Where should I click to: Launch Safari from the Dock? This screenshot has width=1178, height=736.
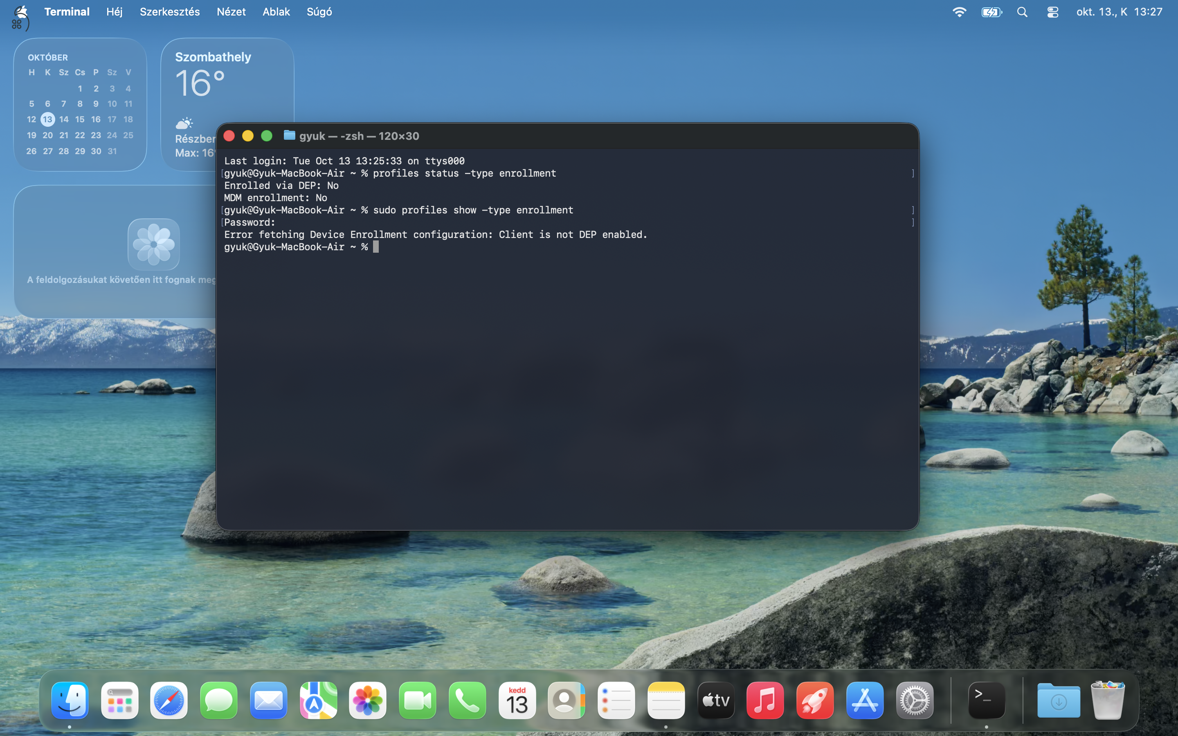[169, 700]
